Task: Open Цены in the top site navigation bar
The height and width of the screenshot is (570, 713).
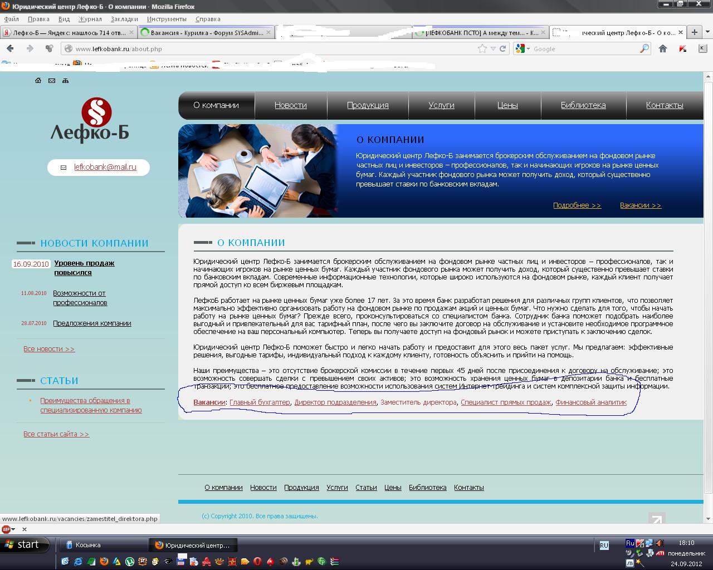Action: (x=507, y=105)
